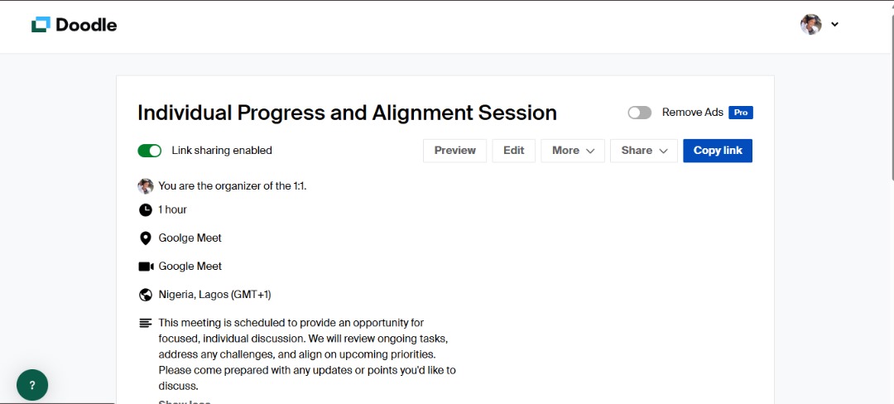Click the Pro badge

click(x=741, y=113)
